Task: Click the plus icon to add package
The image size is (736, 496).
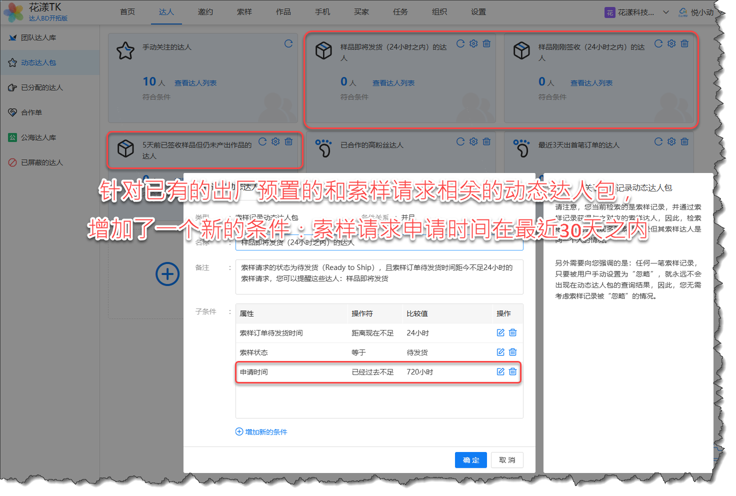Action: 167,274
